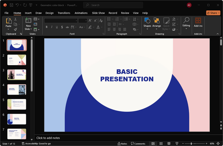Click in the Search box
The width and height of the screenshot is (223, 146).
click(113, 5)
